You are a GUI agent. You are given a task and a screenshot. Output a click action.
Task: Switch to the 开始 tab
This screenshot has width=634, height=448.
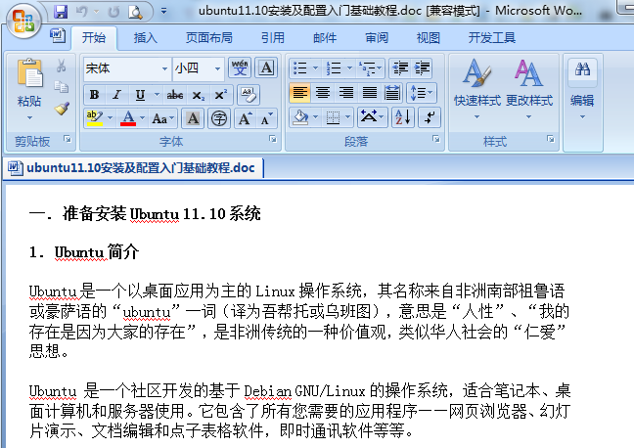click(94, 37)
